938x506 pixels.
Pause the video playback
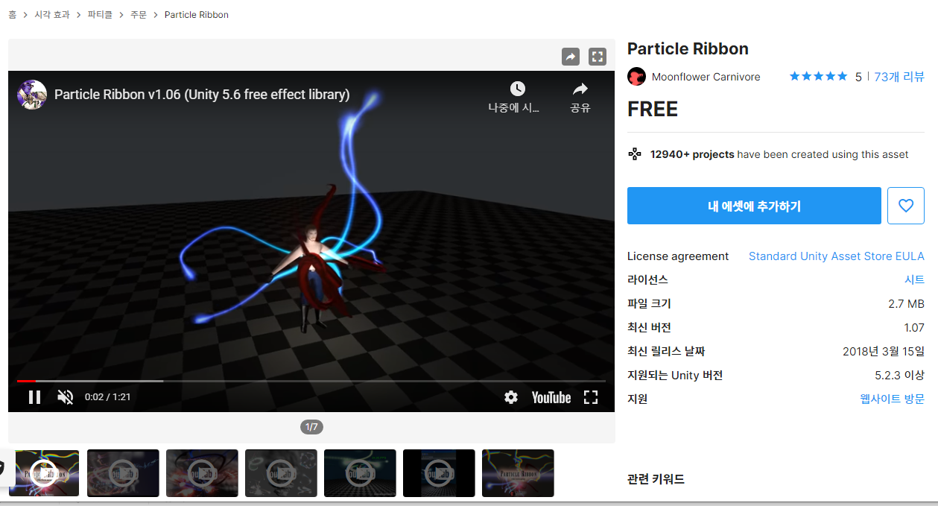coord(34,397)
